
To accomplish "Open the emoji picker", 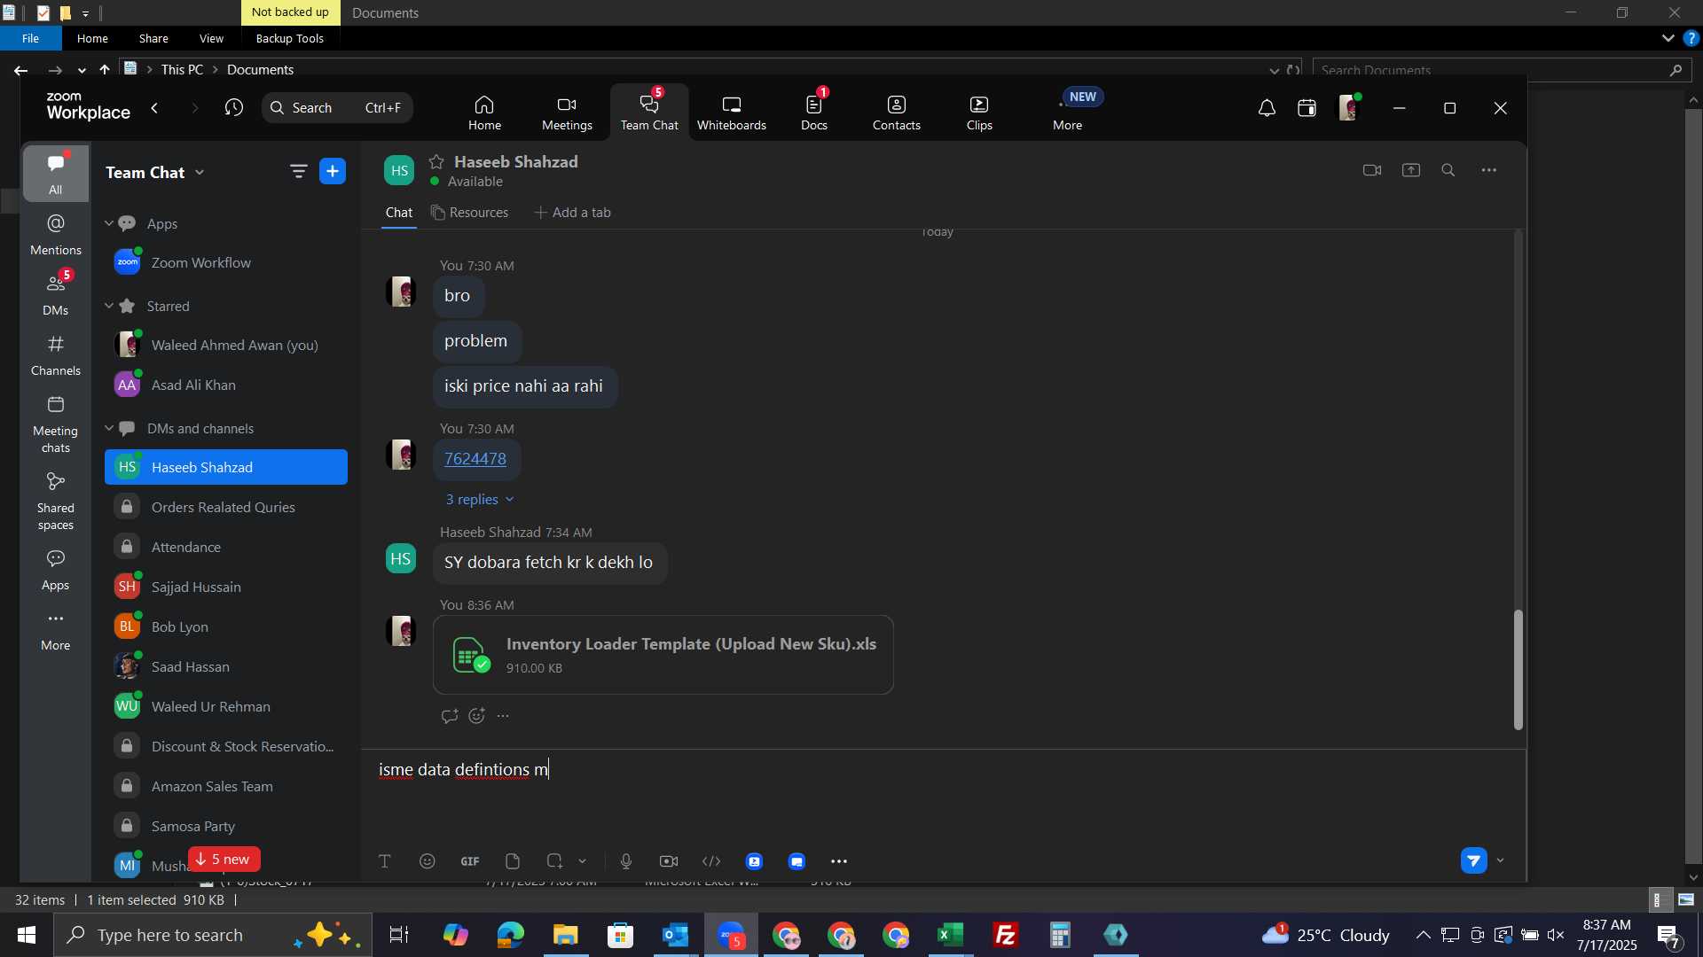I will 428,861.
